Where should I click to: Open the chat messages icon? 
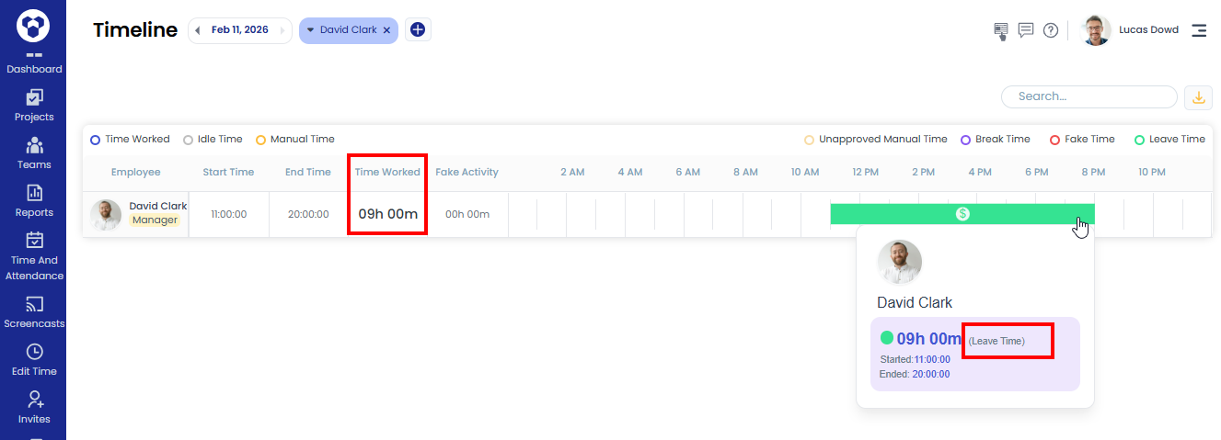click(x=1026, y=30)
